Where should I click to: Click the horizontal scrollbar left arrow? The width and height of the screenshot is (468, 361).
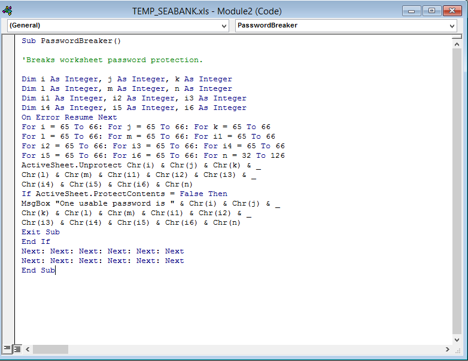28,349
